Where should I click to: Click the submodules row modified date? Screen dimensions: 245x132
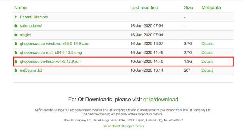pos(147,26)
